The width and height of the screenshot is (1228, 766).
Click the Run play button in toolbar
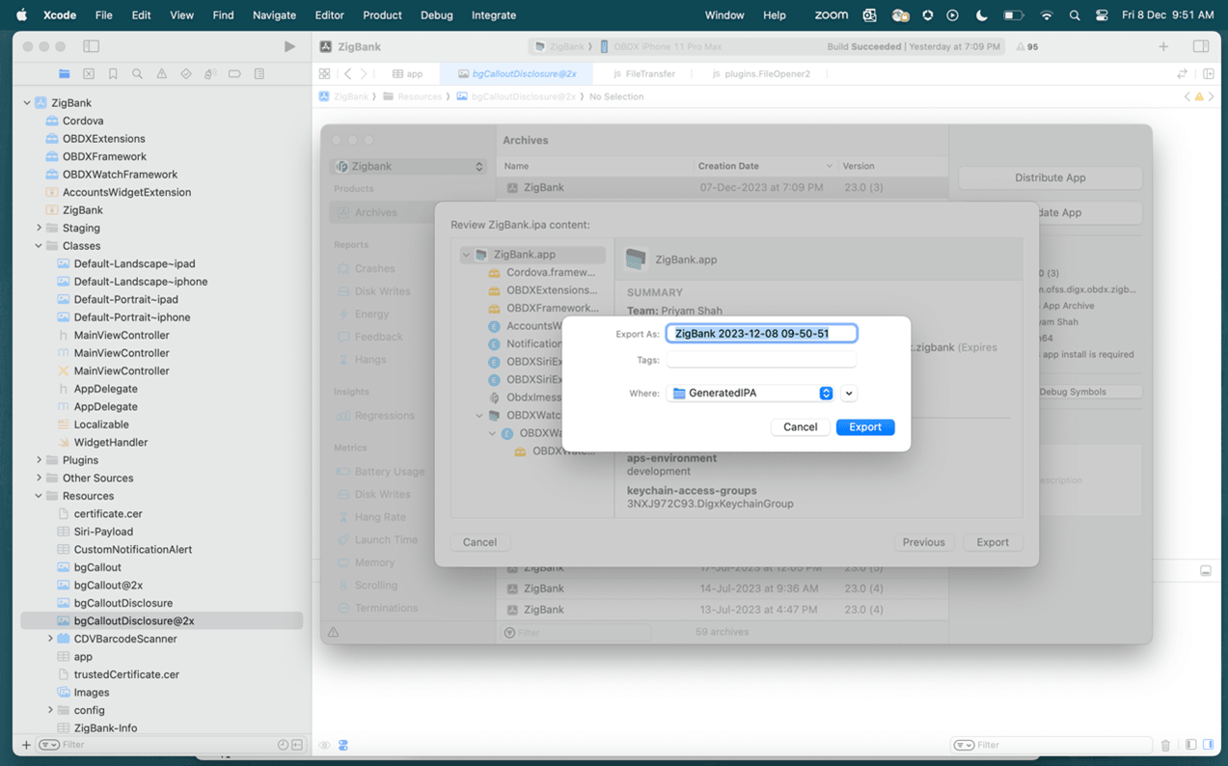tap(289, 46)
